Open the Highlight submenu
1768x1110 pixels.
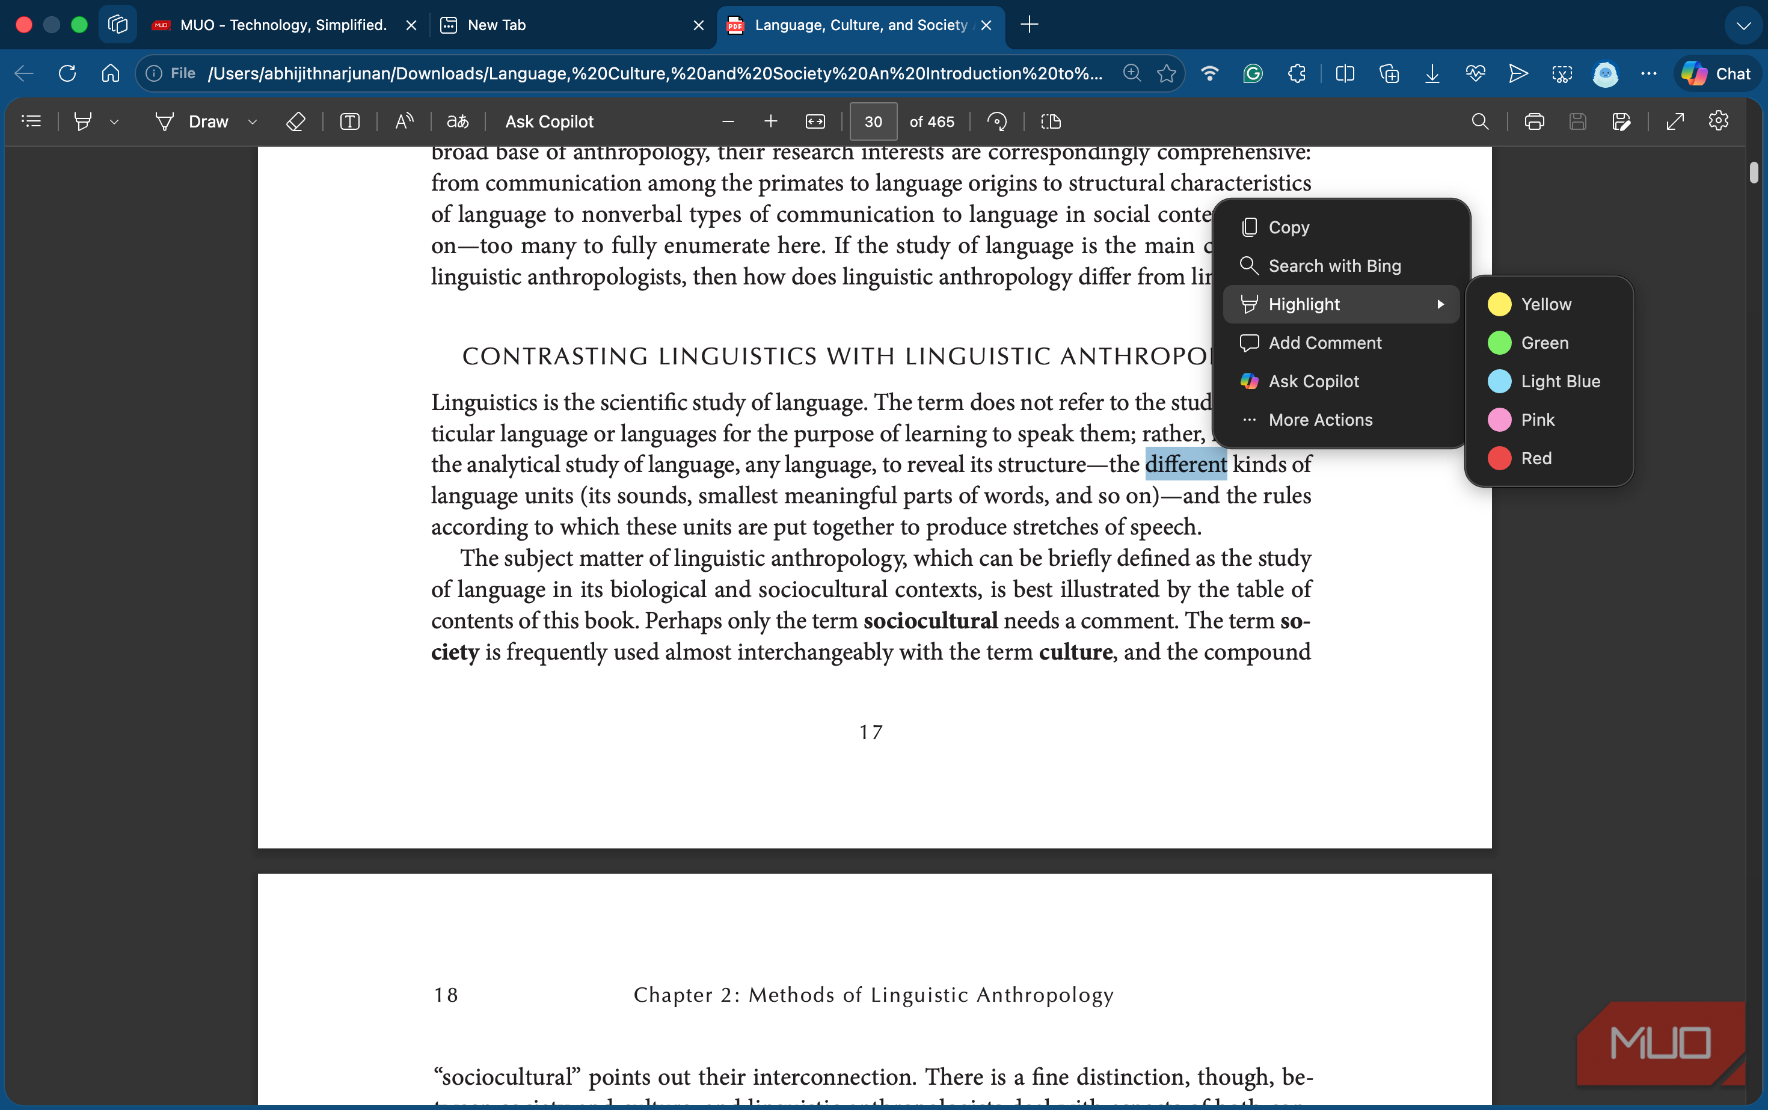click(1342, 304)
